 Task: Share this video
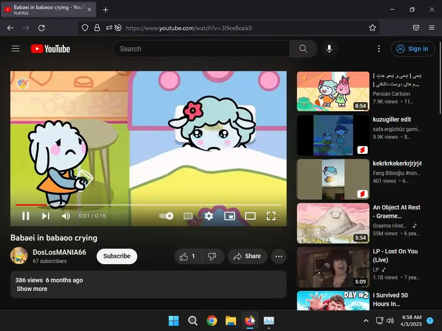tap(247, 256)
